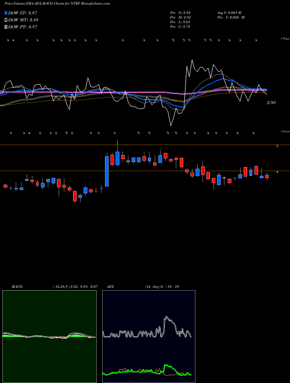
Task: Click the magenta DOW PT legend swatch
Action: (x=6, y=27)
